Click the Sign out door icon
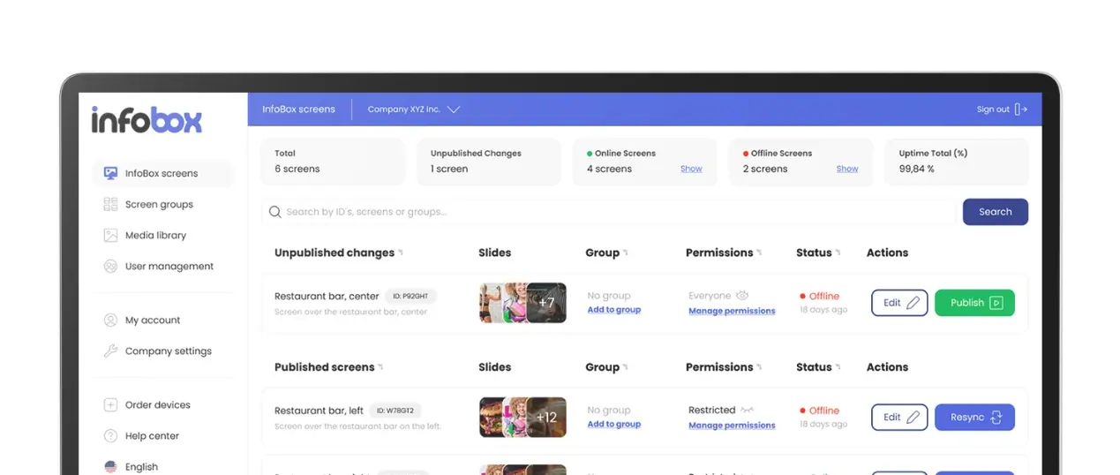This screenshot has width=1120, height=475. (1021, 109)
